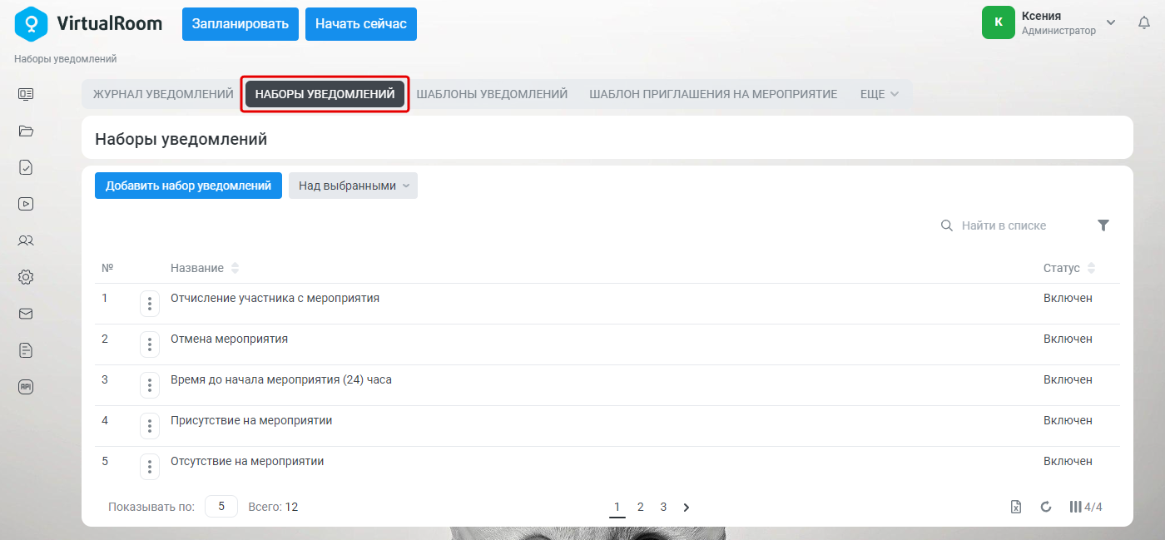The height and width of the screenshot is (540, 1165).
Task: Open the mail envelope sidebar icon
Action: click(26, 314)
